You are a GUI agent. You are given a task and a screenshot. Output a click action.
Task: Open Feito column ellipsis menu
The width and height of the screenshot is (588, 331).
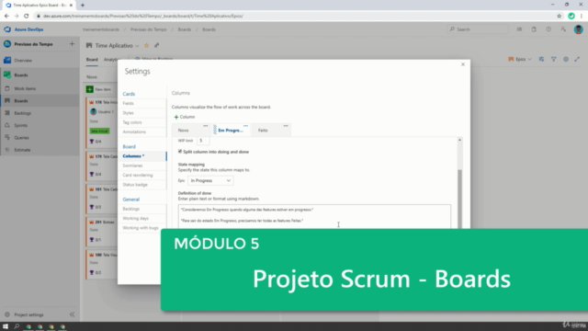click(x=286, y=126)
